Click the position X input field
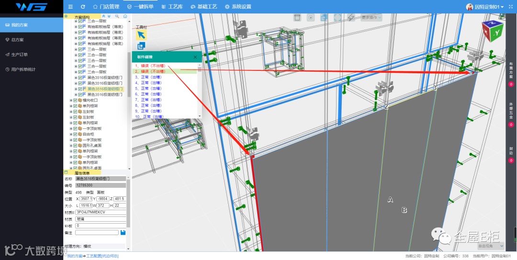This screenshot has height=260, width=517. [x=86, y=199]
